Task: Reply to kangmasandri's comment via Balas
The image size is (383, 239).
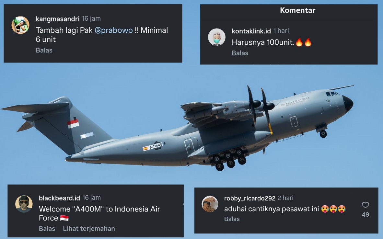Action: point(44,50)
